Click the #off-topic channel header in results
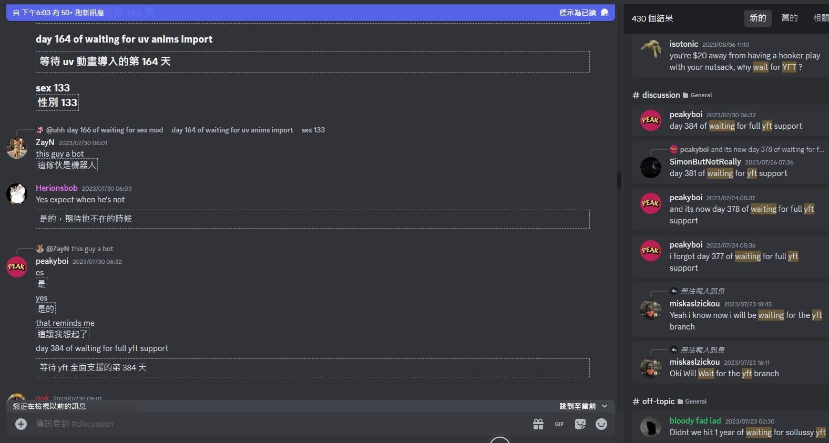The height and width of the screenshot is (443, 829). (x=658, y=401)
